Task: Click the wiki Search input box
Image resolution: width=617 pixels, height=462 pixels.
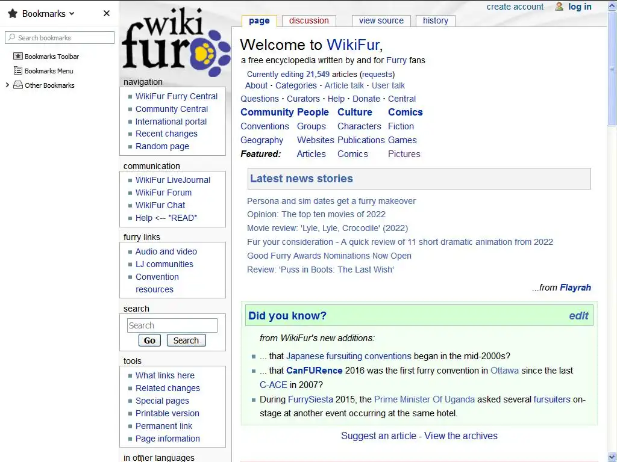Action: point(172,325)
